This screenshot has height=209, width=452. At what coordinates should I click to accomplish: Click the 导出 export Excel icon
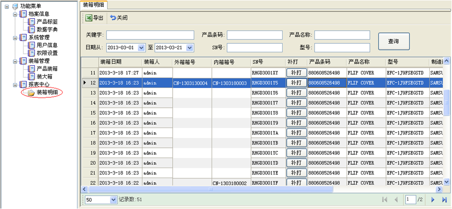[89, 18]
